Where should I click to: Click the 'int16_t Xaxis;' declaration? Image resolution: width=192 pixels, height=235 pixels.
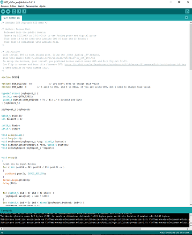coord(11,125)
